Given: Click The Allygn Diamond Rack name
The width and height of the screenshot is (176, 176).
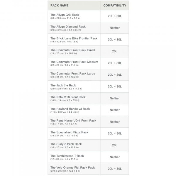Looking at the screenshot, I should 68,27.
